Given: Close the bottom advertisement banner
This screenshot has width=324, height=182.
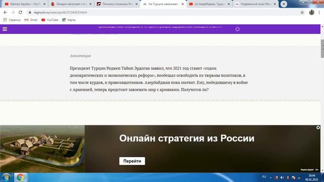Looking at the screenshot, I should pos(318,127).
